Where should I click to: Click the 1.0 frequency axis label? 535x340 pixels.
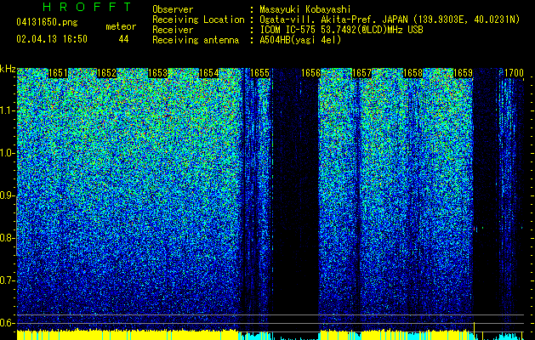(x=7, y=154)
